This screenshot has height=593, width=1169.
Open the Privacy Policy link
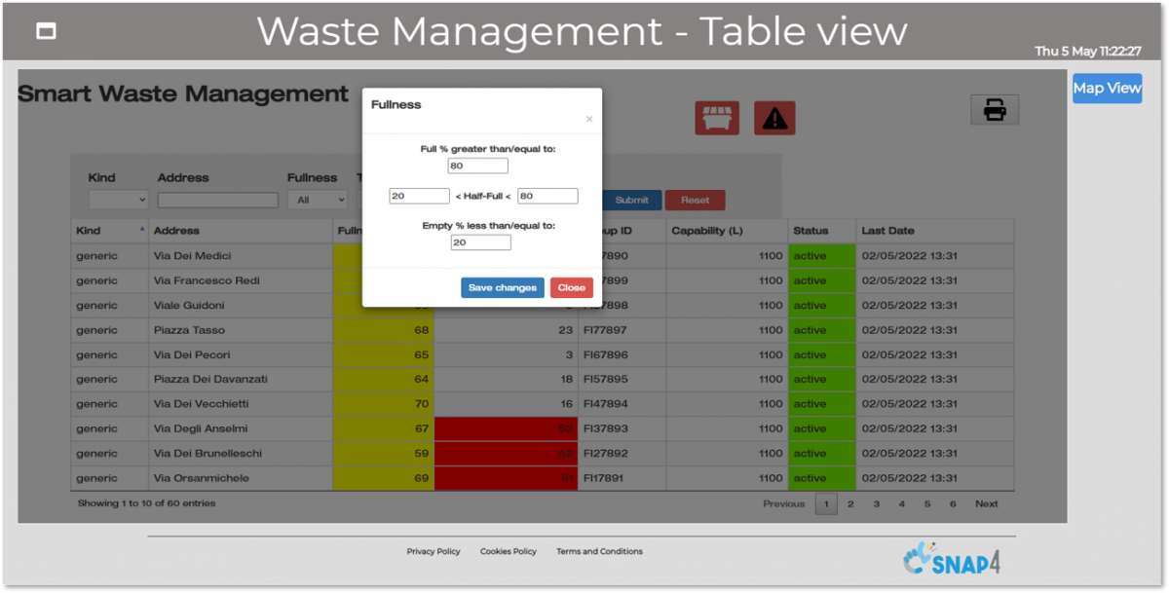tap(434, 552)
